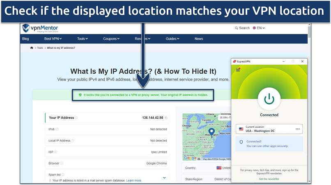Image resolution: width=331 pixels, height=185 pixels.
Task: Click the IPv6 Not detected value
Action: click(159, 129)
